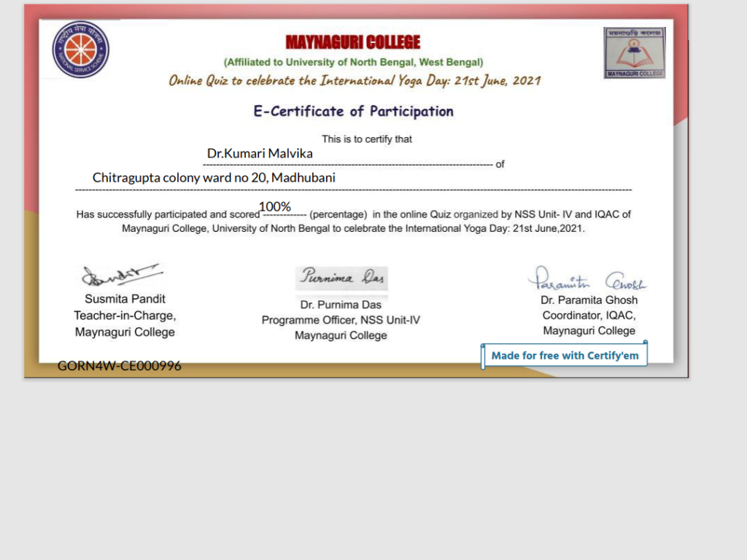
Task: Click the Chitragupta colony address line
Action: click(214, 177)
